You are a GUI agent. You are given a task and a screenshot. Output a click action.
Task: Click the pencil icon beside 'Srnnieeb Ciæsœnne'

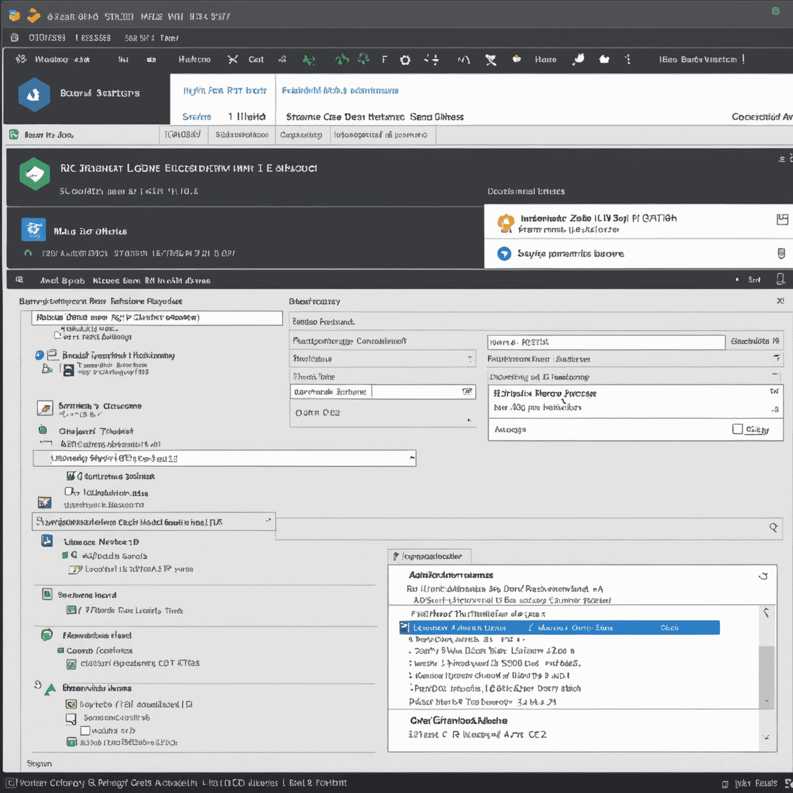pyautogui.click(x=45, y=408)
